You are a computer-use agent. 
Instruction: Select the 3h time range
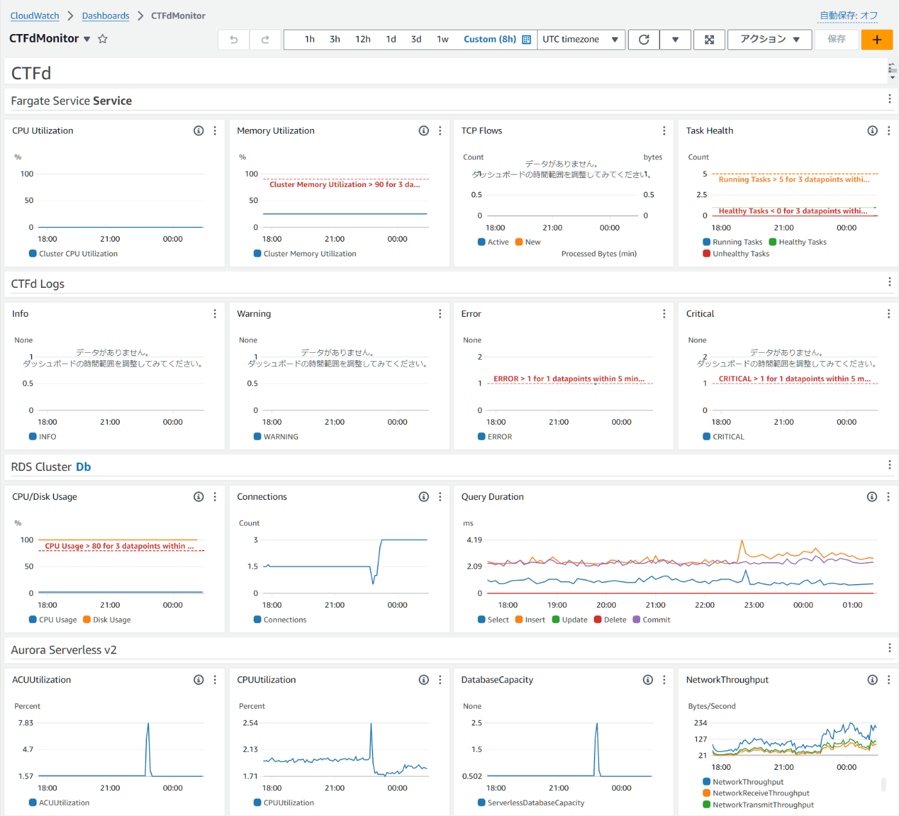click(335, 39)
